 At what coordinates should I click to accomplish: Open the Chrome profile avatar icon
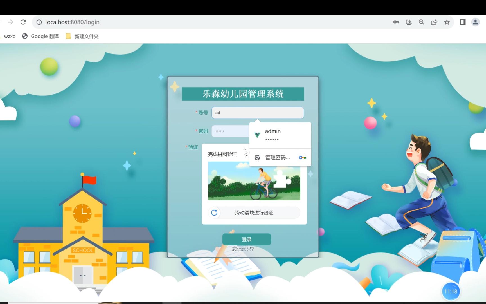coord(475,22)
